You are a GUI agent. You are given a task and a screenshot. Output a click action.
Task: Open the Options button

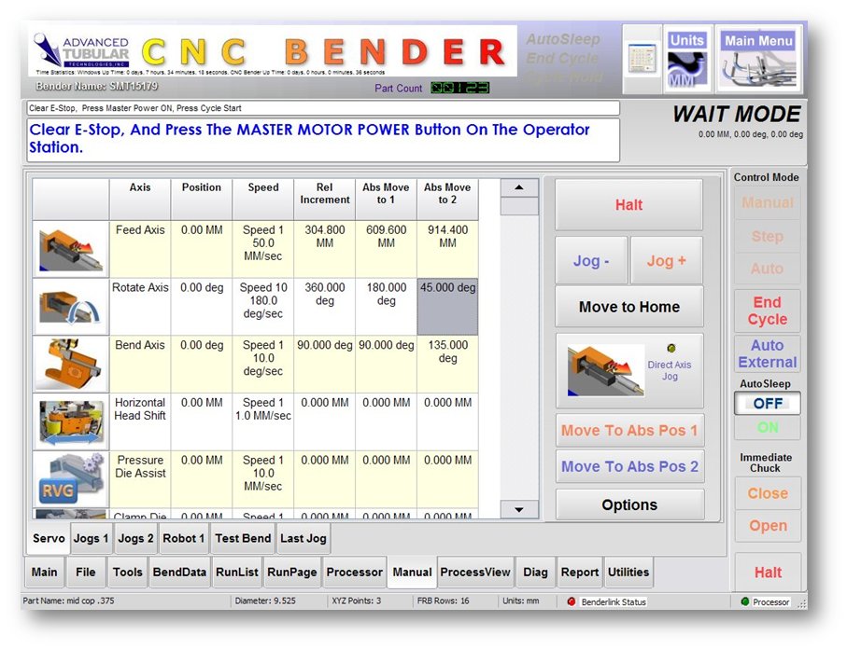click(x=629, y=505)
